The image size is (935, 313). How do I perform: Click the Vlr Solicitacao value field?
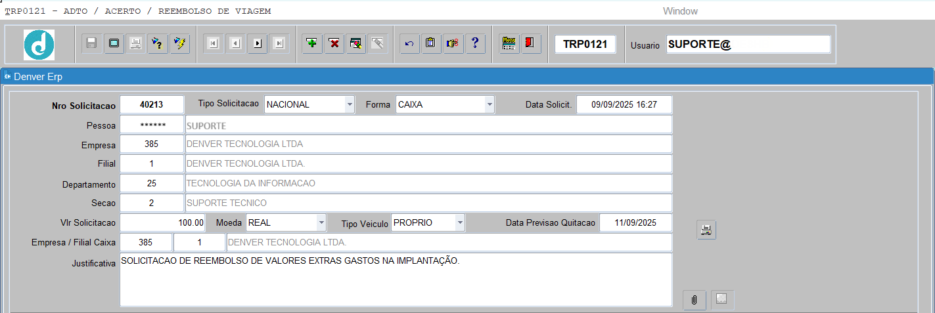pos(163,223)
